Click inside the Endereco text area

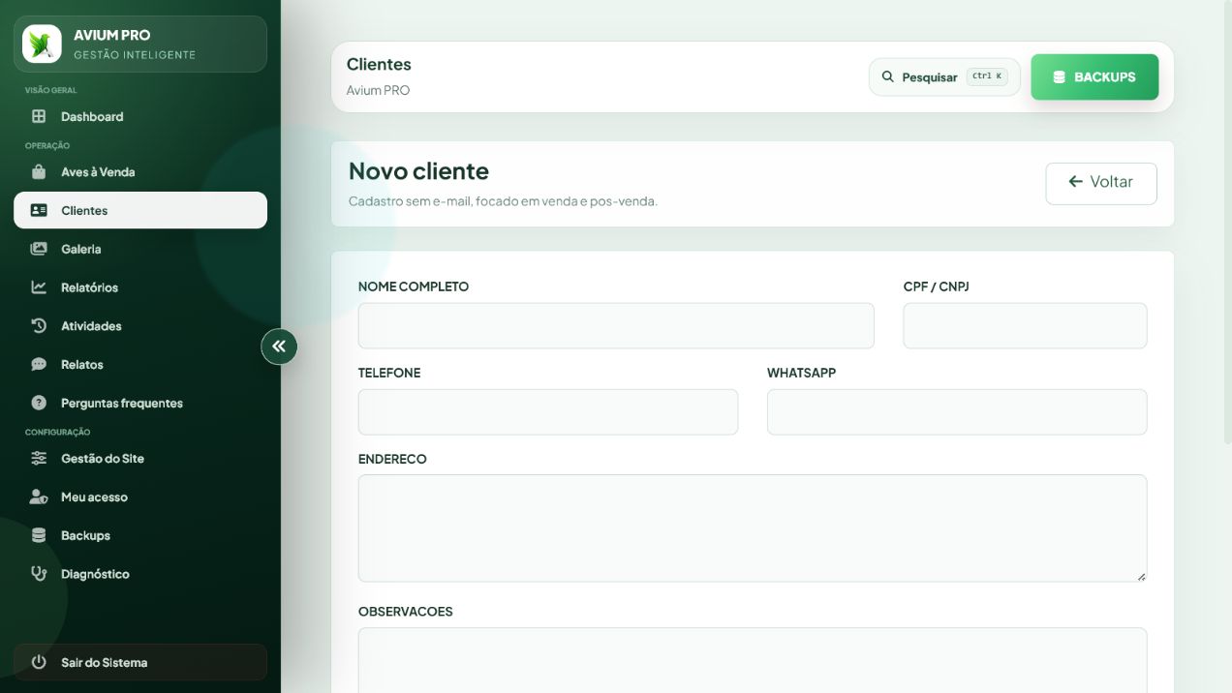coord(753,528)
